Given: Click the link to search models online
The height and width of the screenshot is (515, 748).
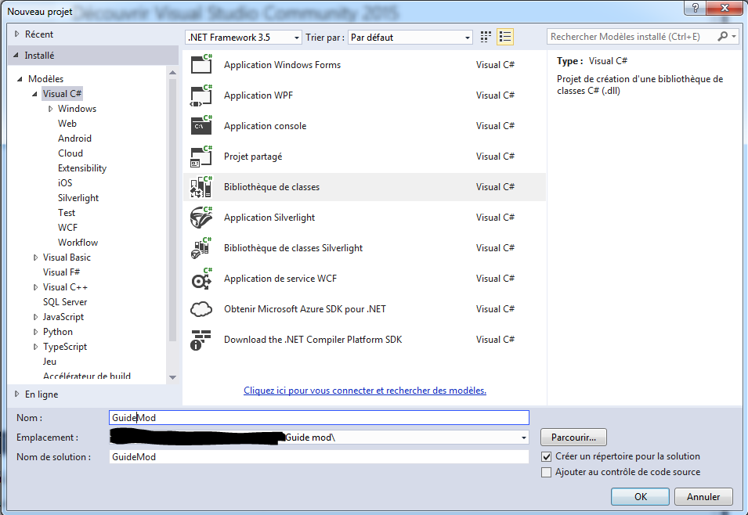Looking at the screenshot, I should click(365, 391).
